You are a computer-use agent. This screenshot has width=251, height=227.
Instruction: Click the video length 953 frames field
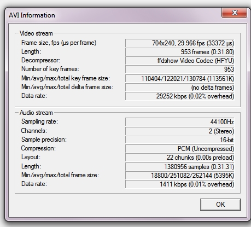pos(180,52)
